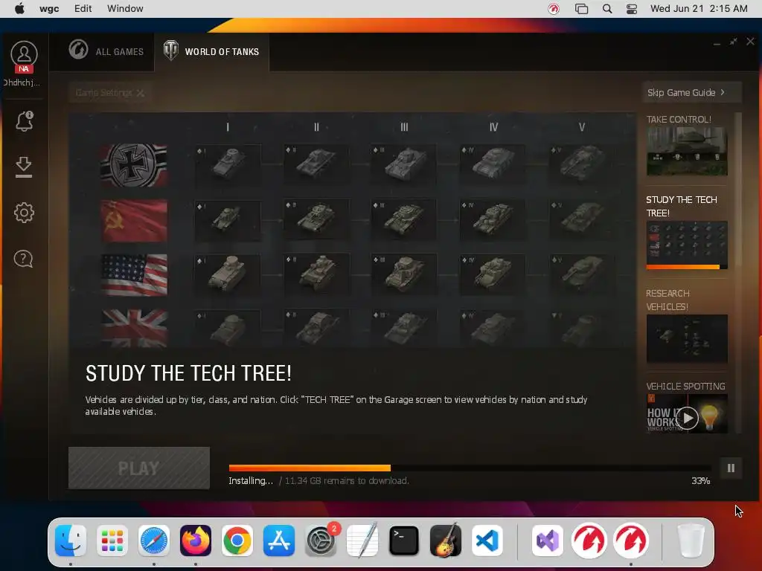Launch Visual Studio Code from the dock
Image resolution: width=762 pixels, height=571 pixels.
(x=487, y=541)
